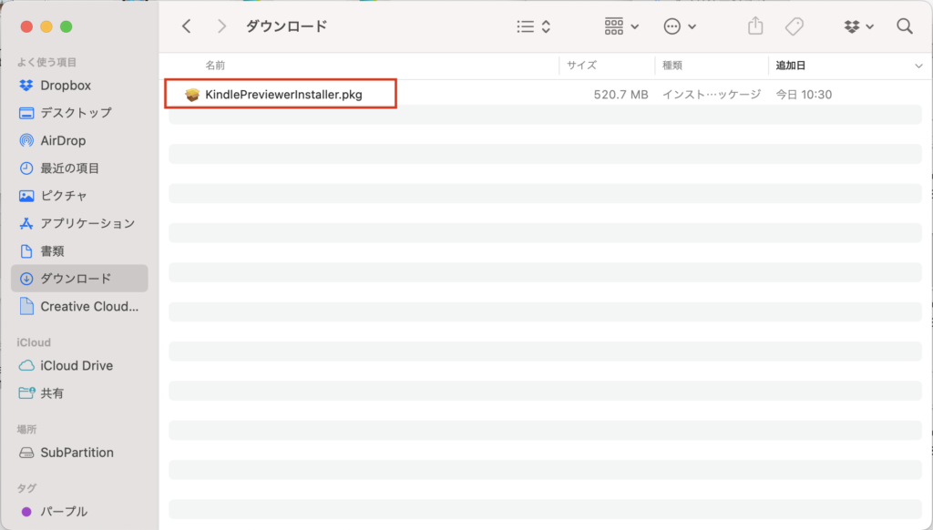The width and height of the screenshot is (933, 530).
Task: Open the grouping options dropdown
Action: pos(621,26)
